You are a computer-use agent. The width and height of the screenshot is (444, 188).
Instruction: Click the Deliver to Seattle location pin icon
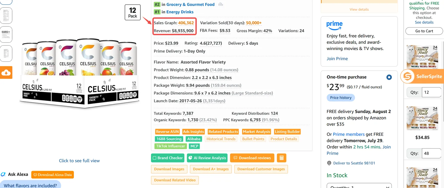[329, 163]
